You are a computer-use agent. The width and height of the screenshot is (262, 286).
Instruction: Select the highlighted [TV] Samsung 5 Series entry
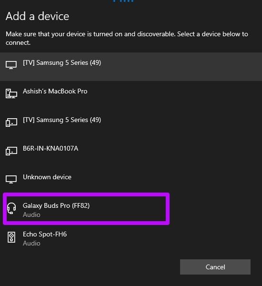pyautogui.click(x=131, y=67)
